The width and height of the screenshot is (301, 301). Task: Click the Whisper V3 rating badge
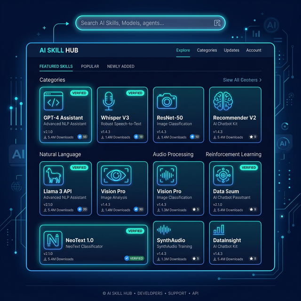click(139, 137)
